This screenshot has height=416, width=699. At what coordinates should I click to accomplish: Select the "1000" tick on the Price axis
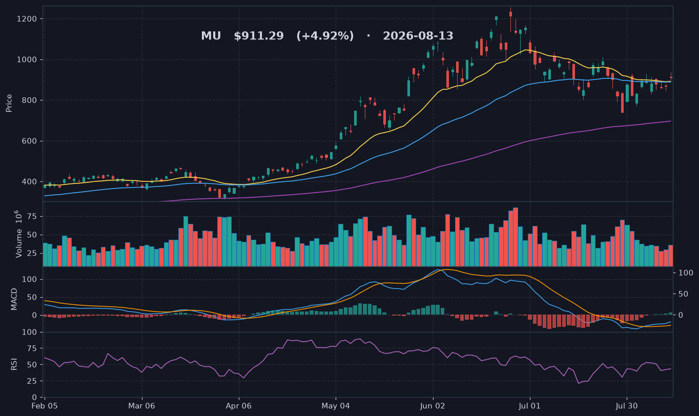[x=28, y=59]
